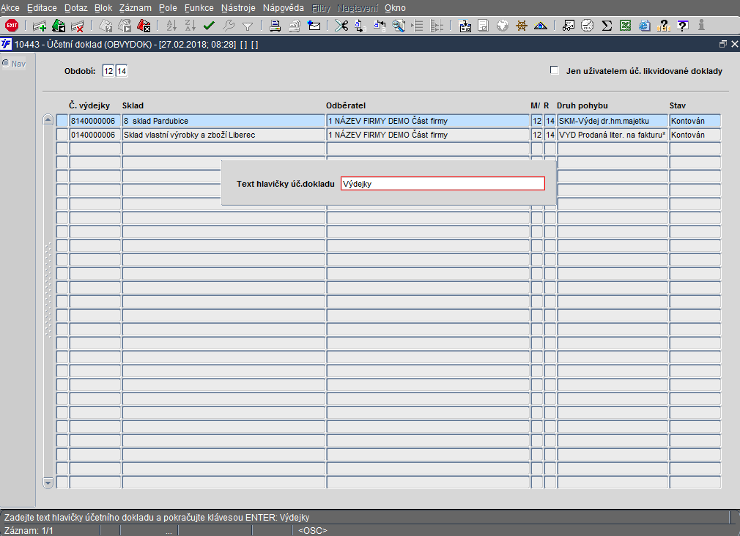Screen dimensions: 740x536
Task: Click the insert new record icon
Action: click(40, 26)
